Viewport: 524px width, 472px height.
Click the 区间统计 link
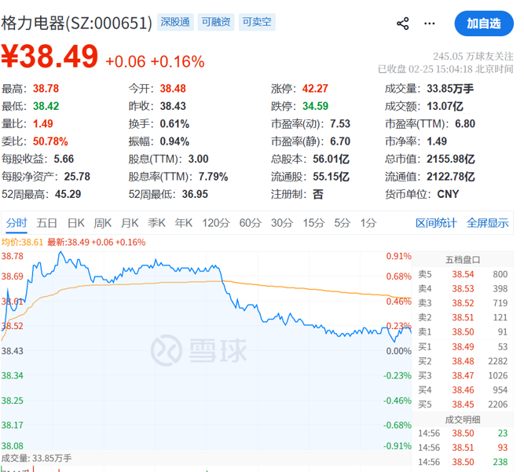(436, 223)
